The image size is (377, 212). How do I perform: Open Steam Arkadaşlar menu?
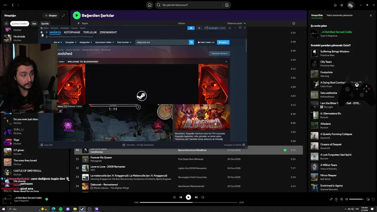[65, 28]
